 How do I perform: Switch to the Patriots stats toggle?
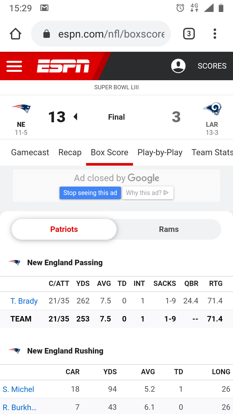pos(64,229)
